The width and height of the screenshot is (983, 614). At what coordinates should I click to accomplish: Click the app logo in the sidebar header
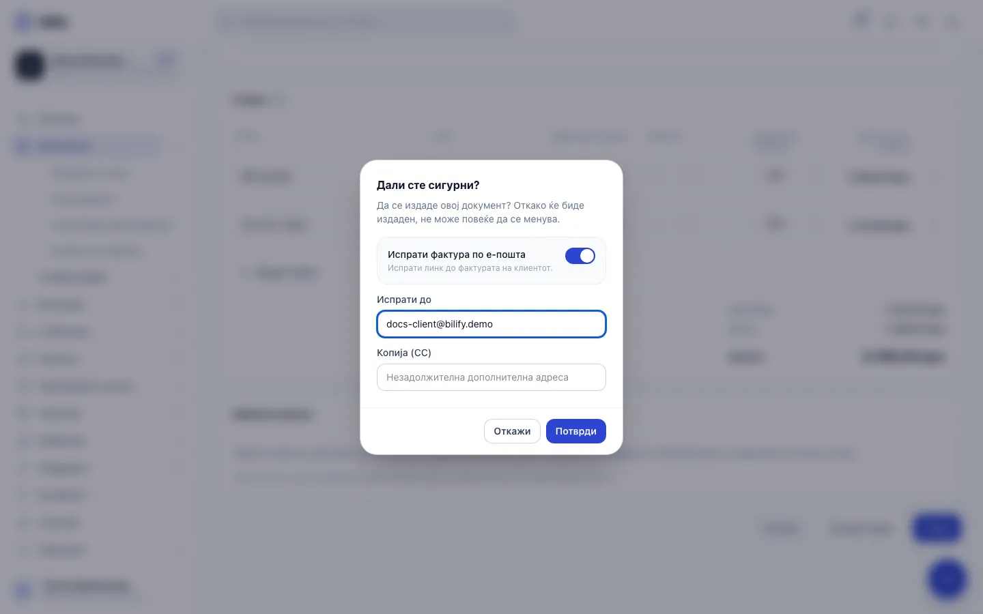[41, 22]
